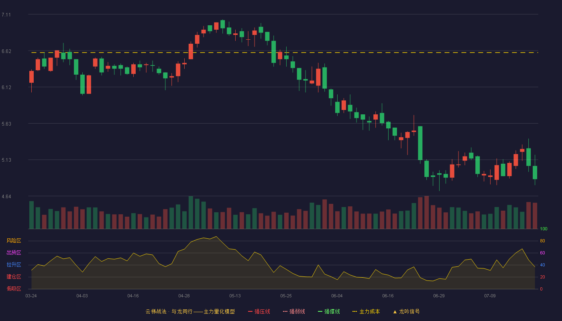Click the red 强压线 line marker icon
562x321 pixels.
[250, 311]
